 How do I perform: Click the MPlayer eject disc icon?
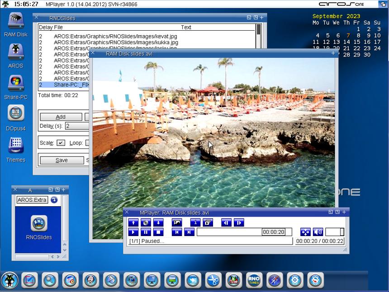[x=146, y=222]
